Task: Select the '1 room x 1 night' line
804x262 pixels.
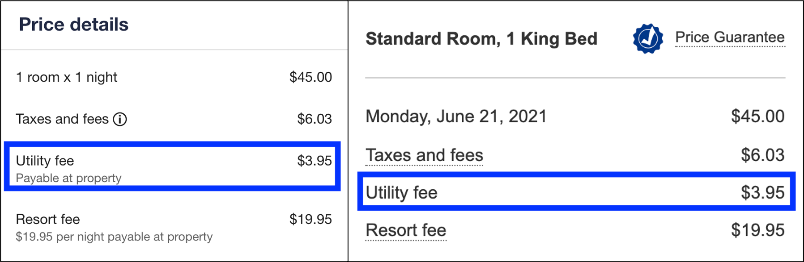Action: (66, 77)
